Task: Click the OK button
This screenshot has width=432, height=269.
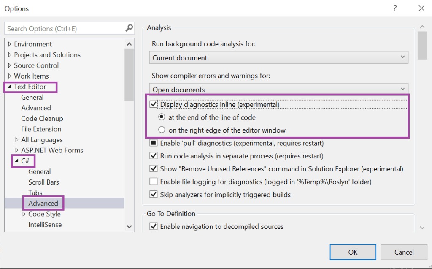Action: click(353, 252)
